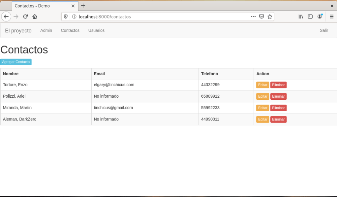Reload the current page
Screen dimensions: 337x197
pyautogui.click(x=25, y=16)
